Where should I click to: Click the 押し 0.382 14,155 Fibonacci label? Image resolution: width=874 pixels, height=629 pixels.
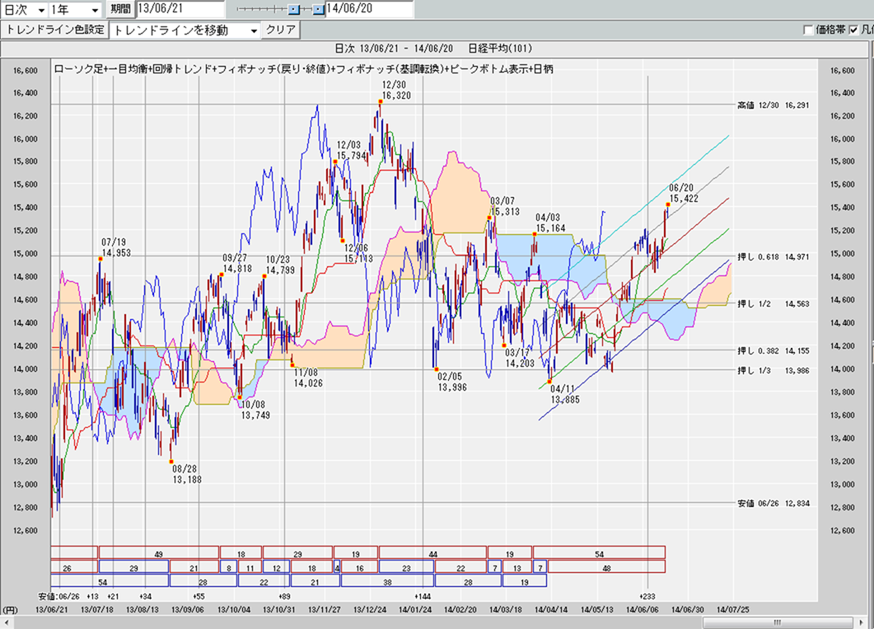click(774, 350)
